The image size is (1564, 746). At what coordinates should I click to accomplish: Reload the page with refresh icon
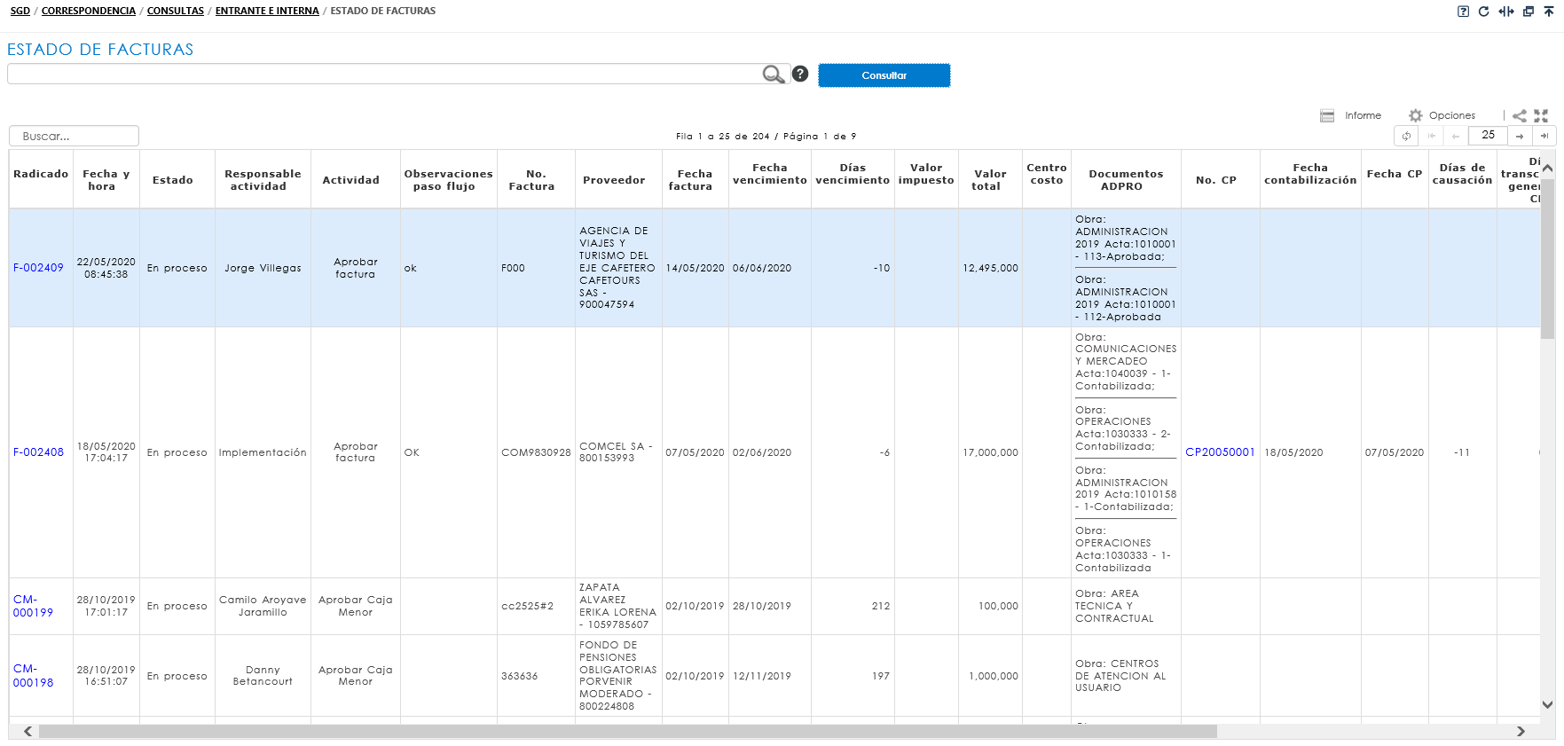pyautogui.click(x=1483, y=12)
